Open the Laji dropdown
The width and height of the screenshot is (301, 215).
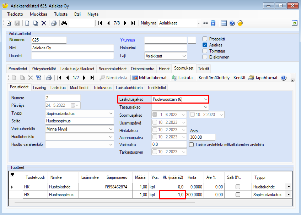click(184, 56)
